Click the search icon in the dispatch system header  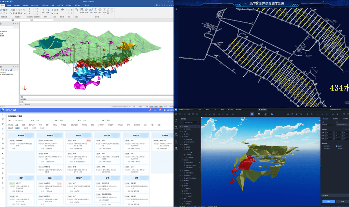(344, 2)
